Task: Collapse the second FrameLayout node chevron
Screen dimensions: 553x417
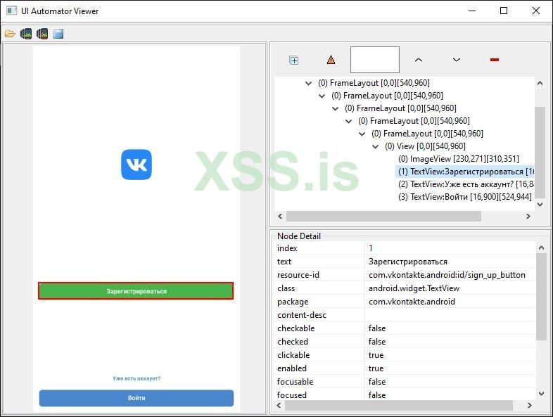Action: (322, 96)
